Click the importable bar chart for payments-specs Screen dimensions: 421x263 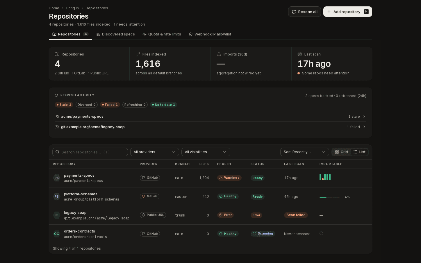click(325, 177)
